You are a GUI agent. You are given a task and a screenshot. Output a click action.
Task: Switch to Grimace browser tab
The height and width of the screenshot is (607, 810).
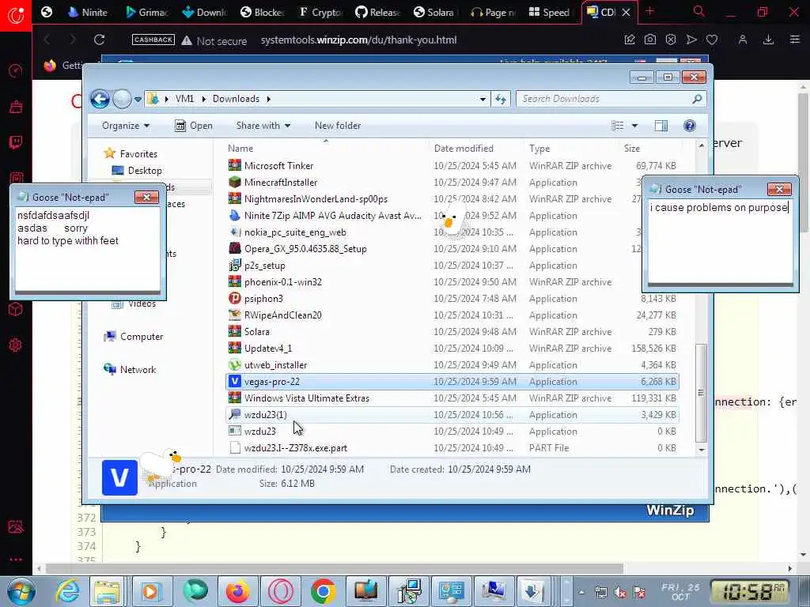[x=146, y=12]
